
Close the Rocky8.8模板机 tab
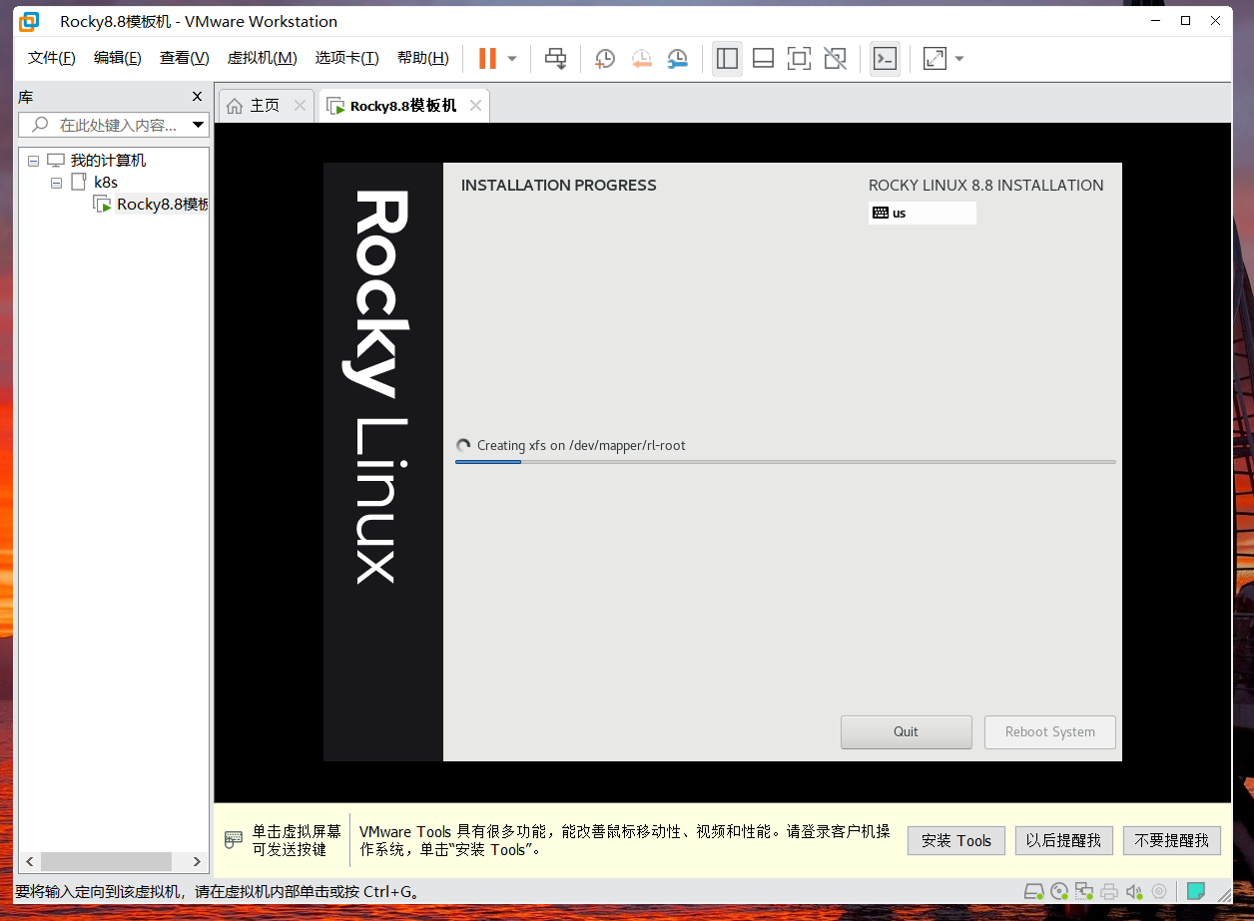pyautogui.click(x=475, y=106)
